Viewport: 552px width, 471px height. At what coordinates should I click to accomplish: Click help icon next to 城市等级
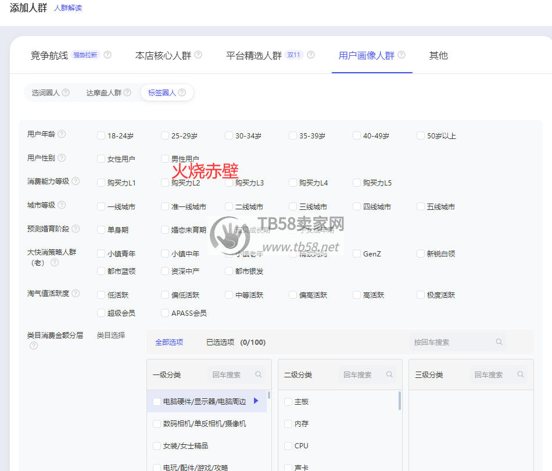pyautogui.click(x=62, y=205)
